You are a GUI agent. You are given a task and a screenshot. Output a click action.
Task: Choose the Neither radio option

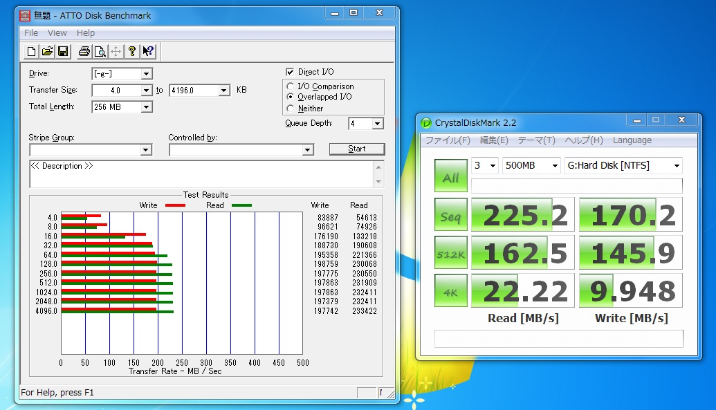tap(291, 109)
